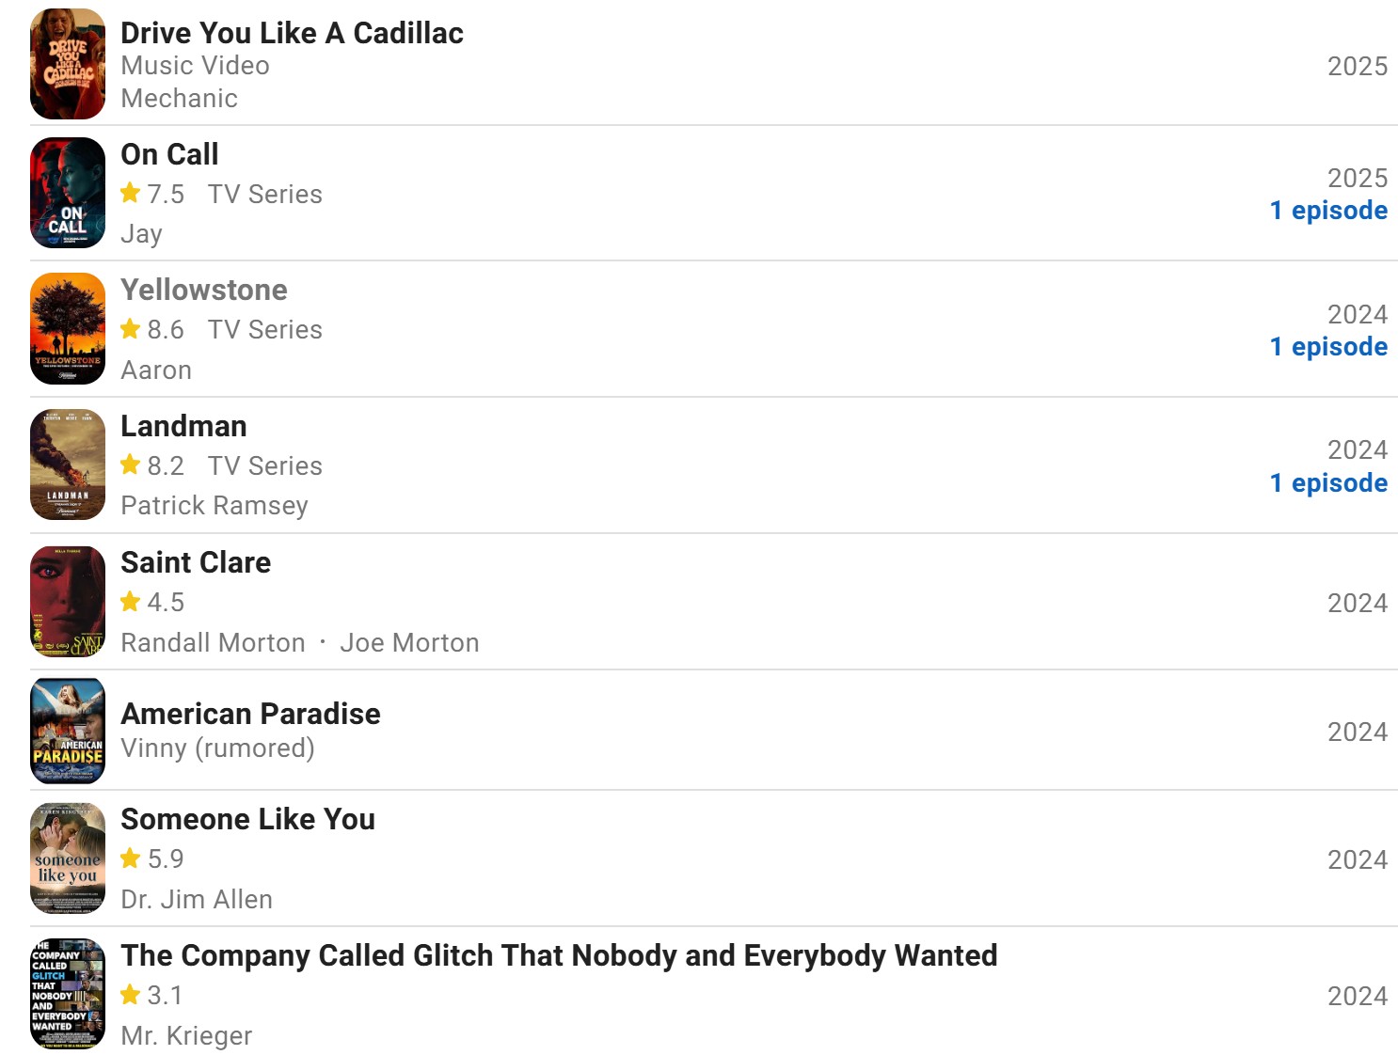The width and height of the screenshot is (1398, 1055).
Task: Visit the Landman title page
Action: pyautogui.click(x=183, y=426)
